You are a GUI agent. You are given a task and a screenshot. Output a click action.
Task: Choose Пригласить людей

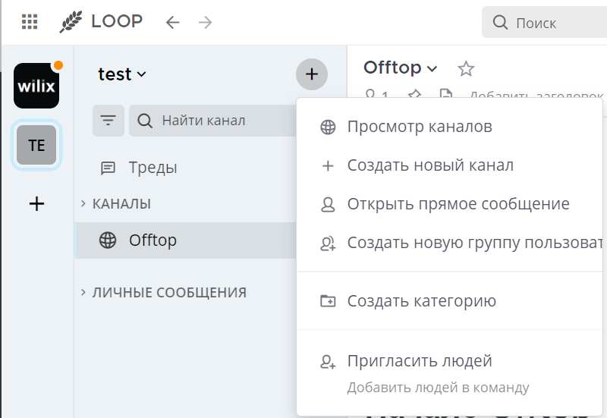click(x=450, y=373)
